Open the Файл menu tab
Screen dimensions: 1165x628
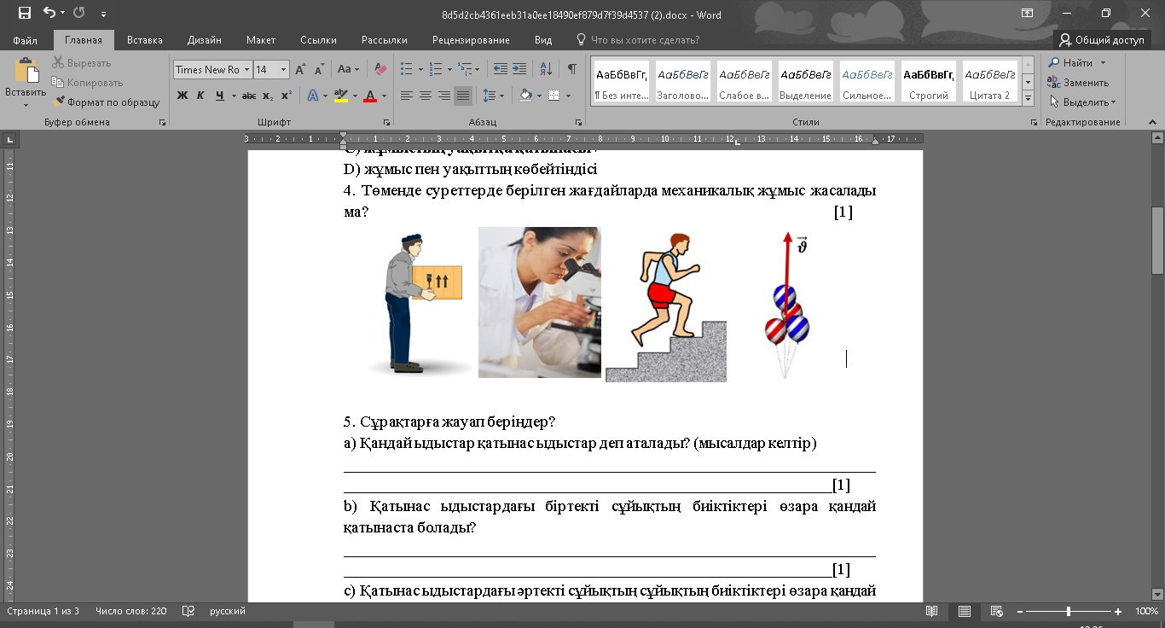26,40
